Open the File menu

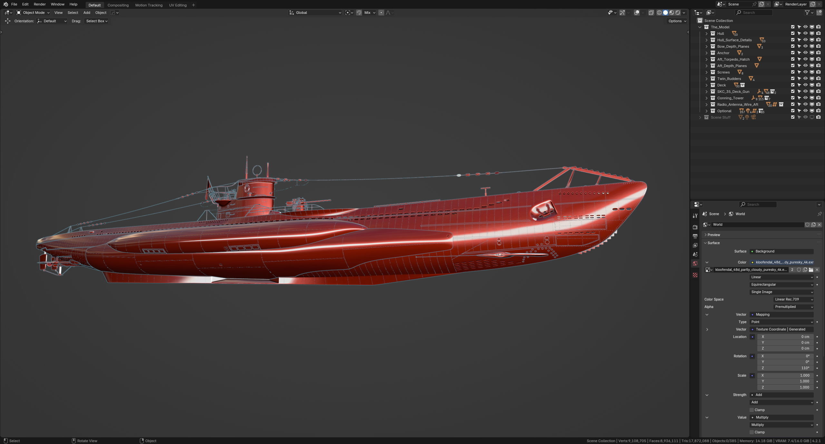14,4
